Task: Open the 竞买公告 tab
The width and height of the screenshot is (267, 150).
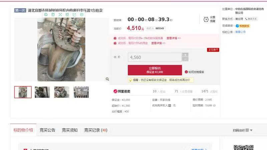Action: 47,130
